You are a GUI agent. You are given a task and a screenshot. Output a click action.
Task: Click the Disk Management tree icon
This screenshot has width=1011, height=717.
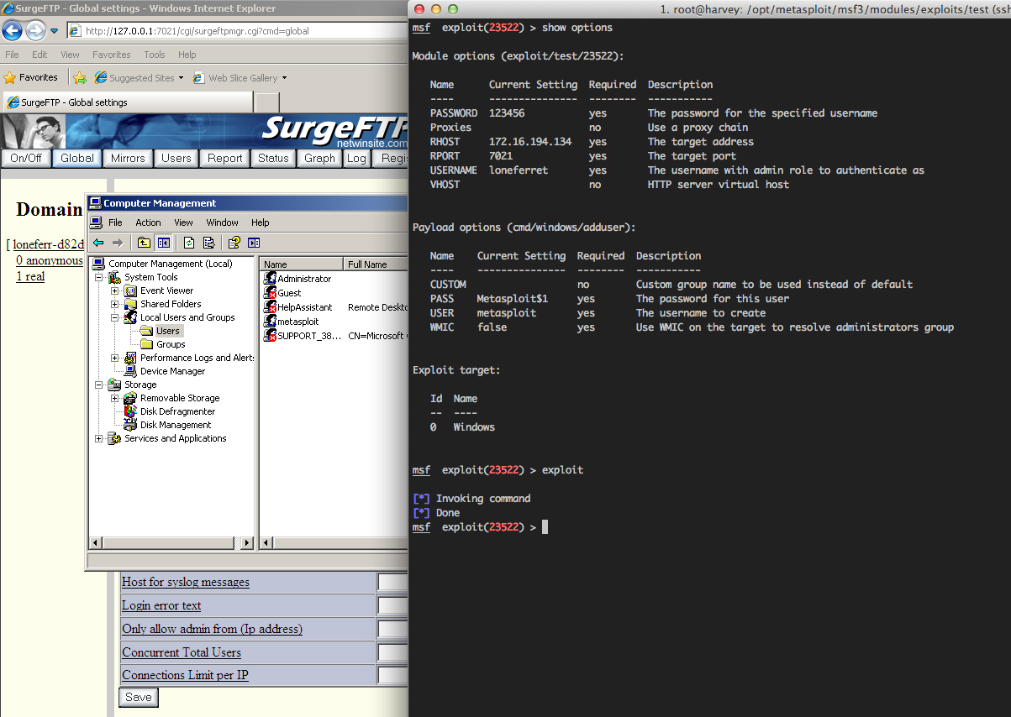click(x=131, y=425)
